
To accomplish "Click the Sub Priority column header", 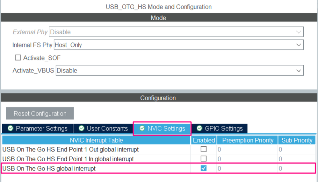I will (297, 140).
